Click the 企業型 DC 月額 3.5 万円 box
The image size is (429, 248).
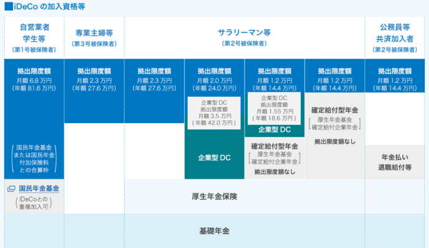[214, 113]
